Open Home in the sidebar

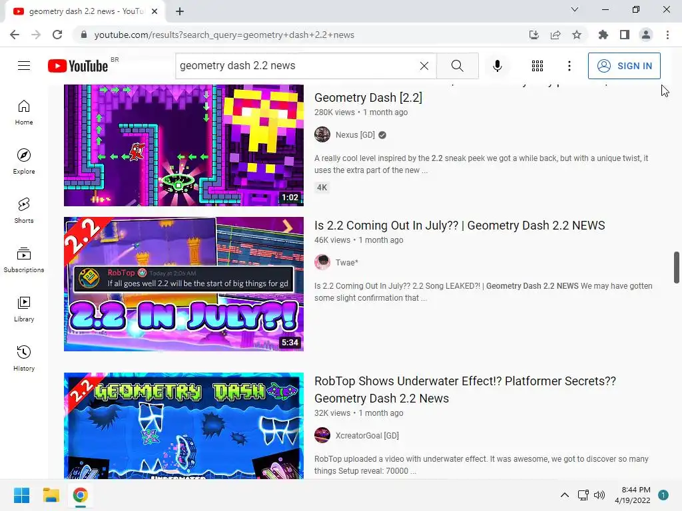24,112
